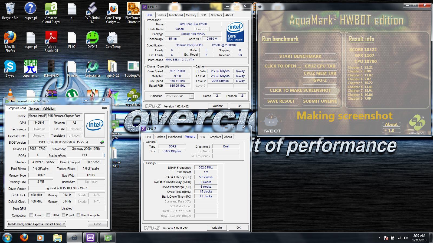Open the Amazon Cloud Player shortcut
433x243 pixels.
click(x=51, y=13)
